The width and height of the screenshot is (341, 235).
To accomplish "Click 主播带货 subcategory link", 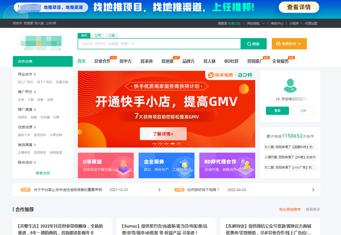I will coord(24,153).
